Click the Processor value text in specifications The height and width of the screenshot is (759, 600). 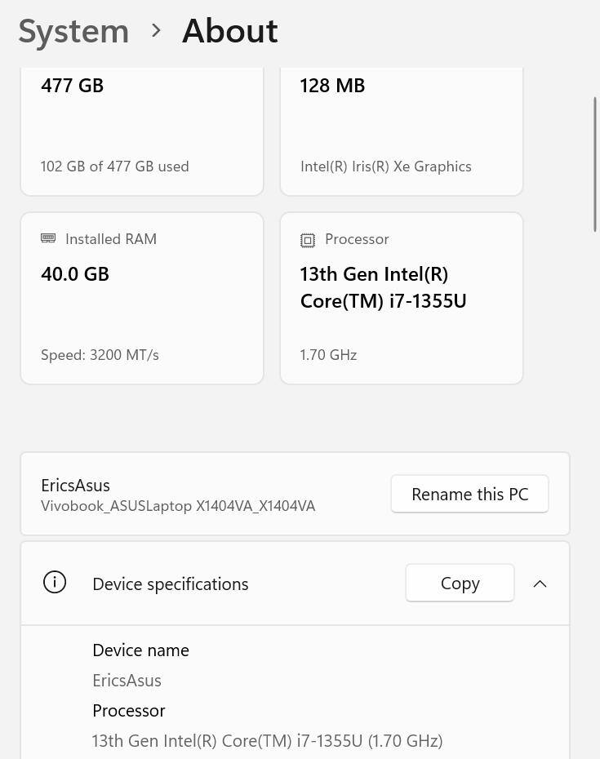point(267,740)
